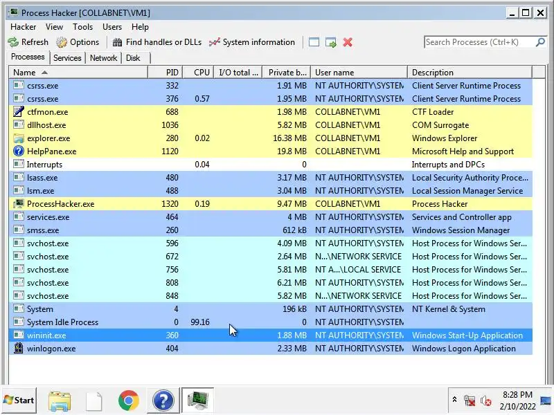554x415 pixels.
Task: Switch to the Disk tab
Action: [133, 58]
